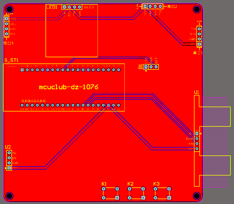This screenshot has height=204, width=234.
Task: Click the S_CH3 designator above the 串口3 header
Action: [x=10, y=14]
